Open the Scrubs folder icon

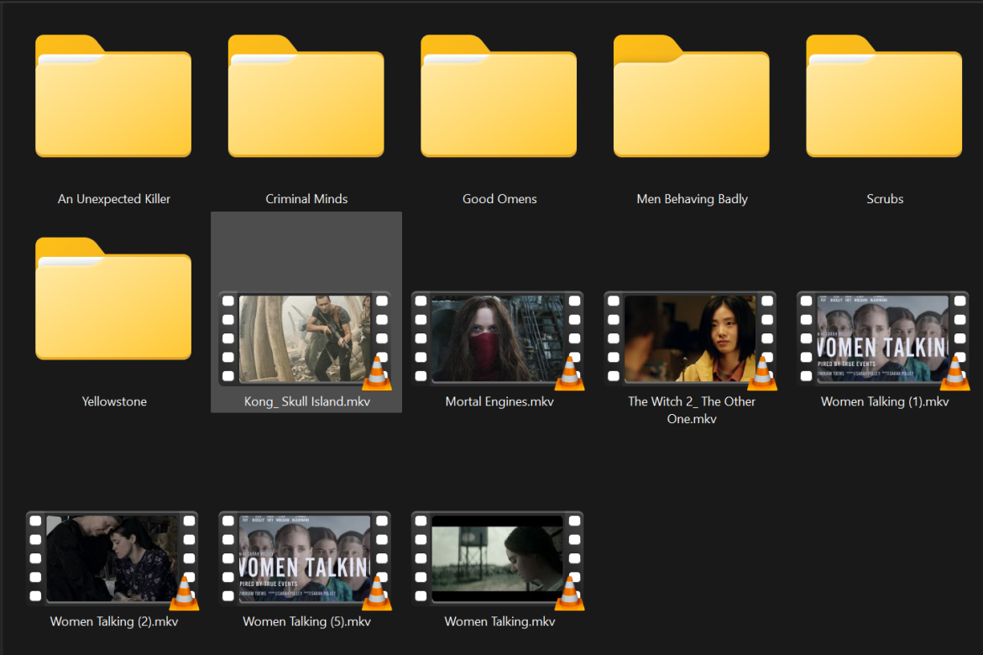pyautogui.click(x=884, y=96)
